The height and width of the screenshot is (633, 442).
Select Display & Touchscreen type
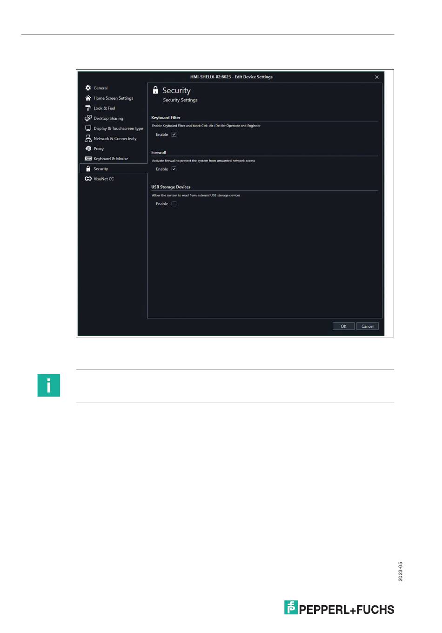point(118,128)
